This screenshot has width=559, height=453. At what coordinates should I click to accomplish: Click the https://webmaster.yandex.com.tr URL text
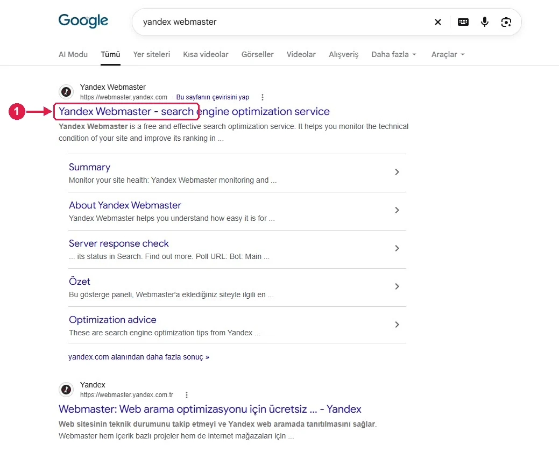click(x=126, y=395)
